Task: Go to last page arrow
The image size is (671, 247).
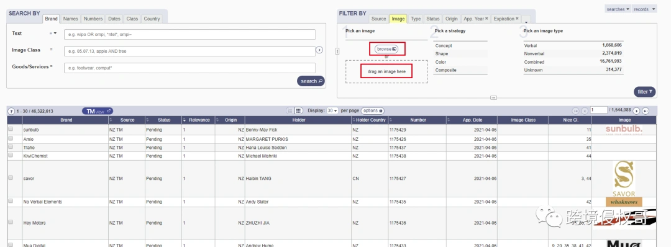Action: click(646, 111)
